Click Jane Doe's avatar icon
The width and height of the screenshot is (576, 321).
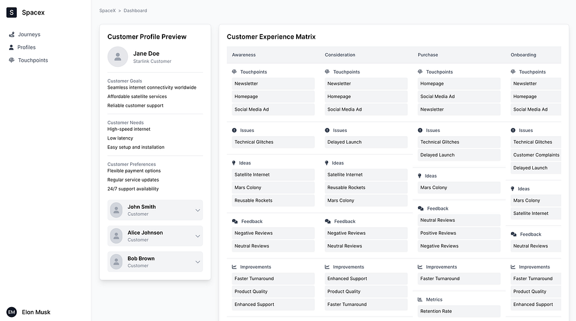coord(118,56)
